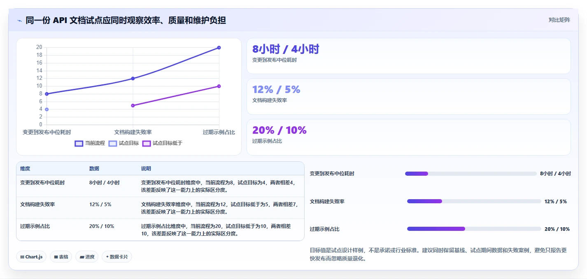Click the 进度 tag chip
Screen dimensions: 587x279
point(87,257)
